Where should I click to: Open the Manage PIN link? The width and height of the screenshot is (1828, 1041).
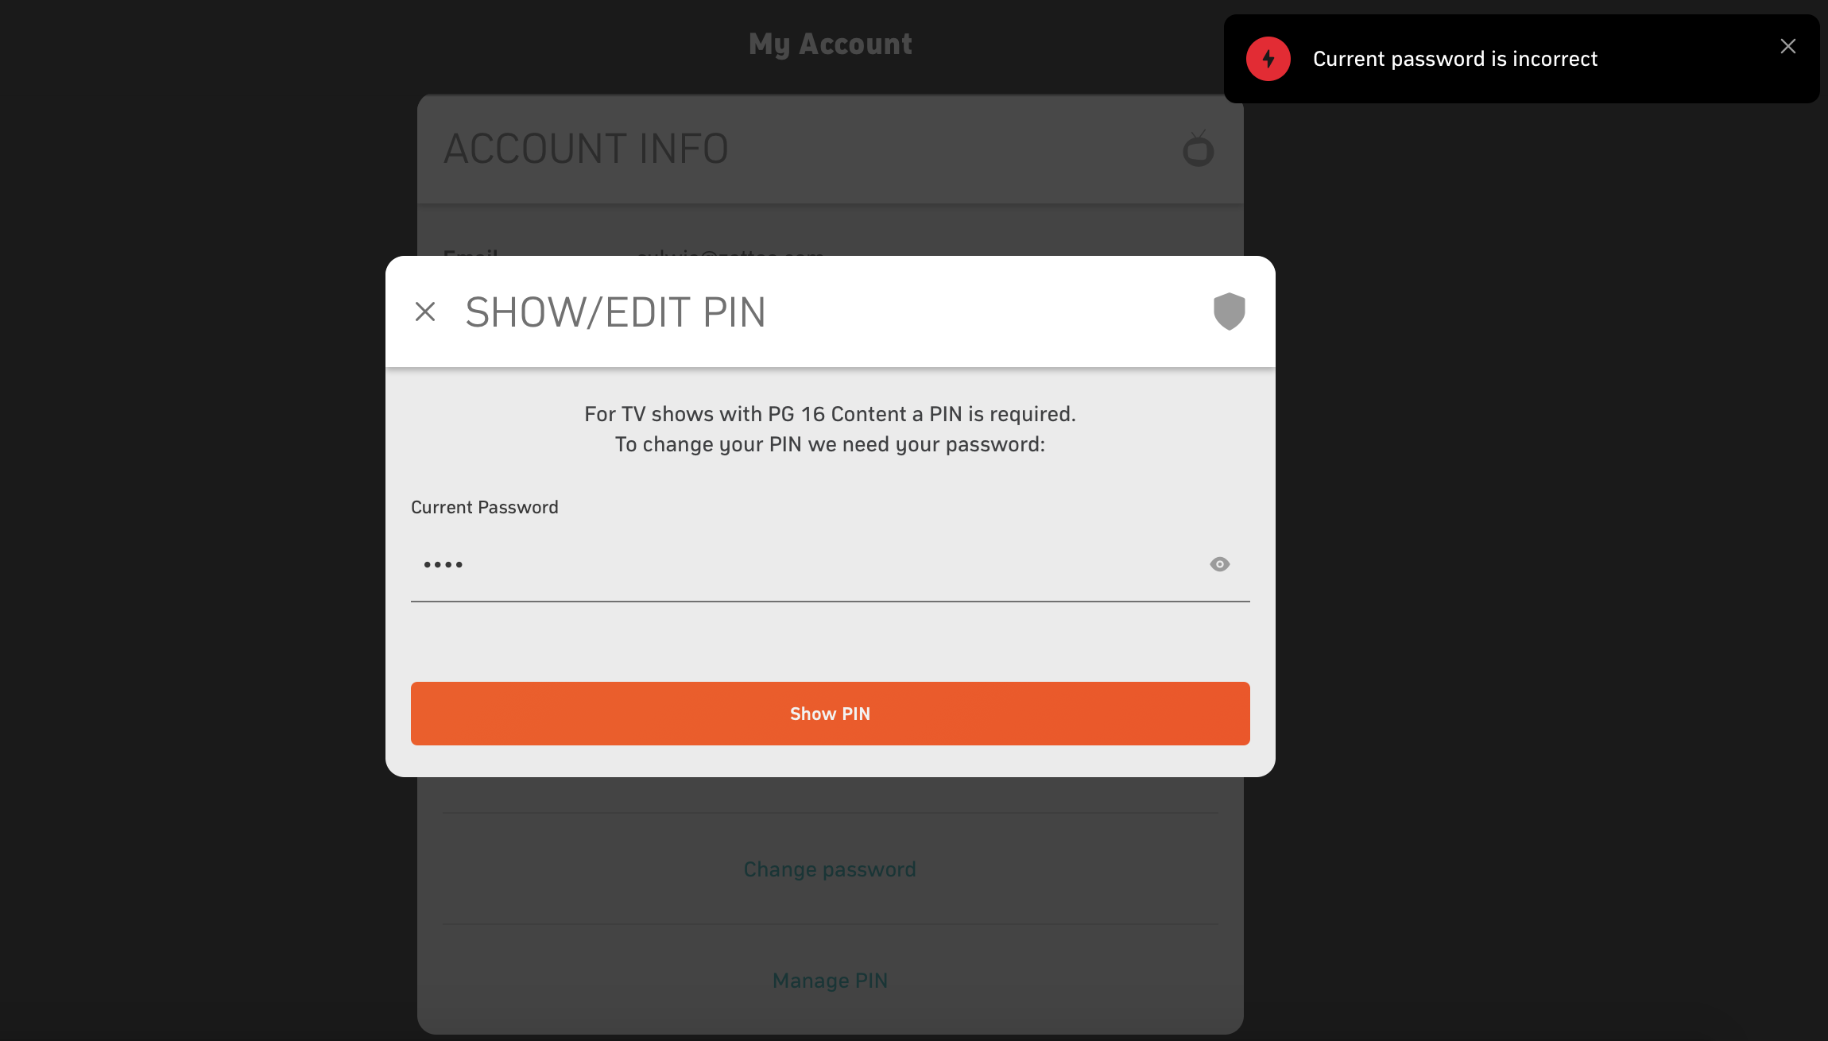pyautogui.click(x=830, y=981)
